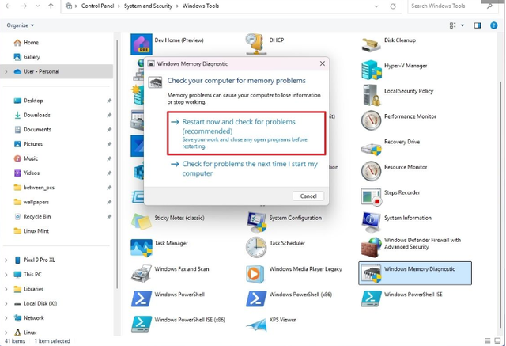Open Gallery in the navigation pane
506x346 pixels.
coord(32,57)
